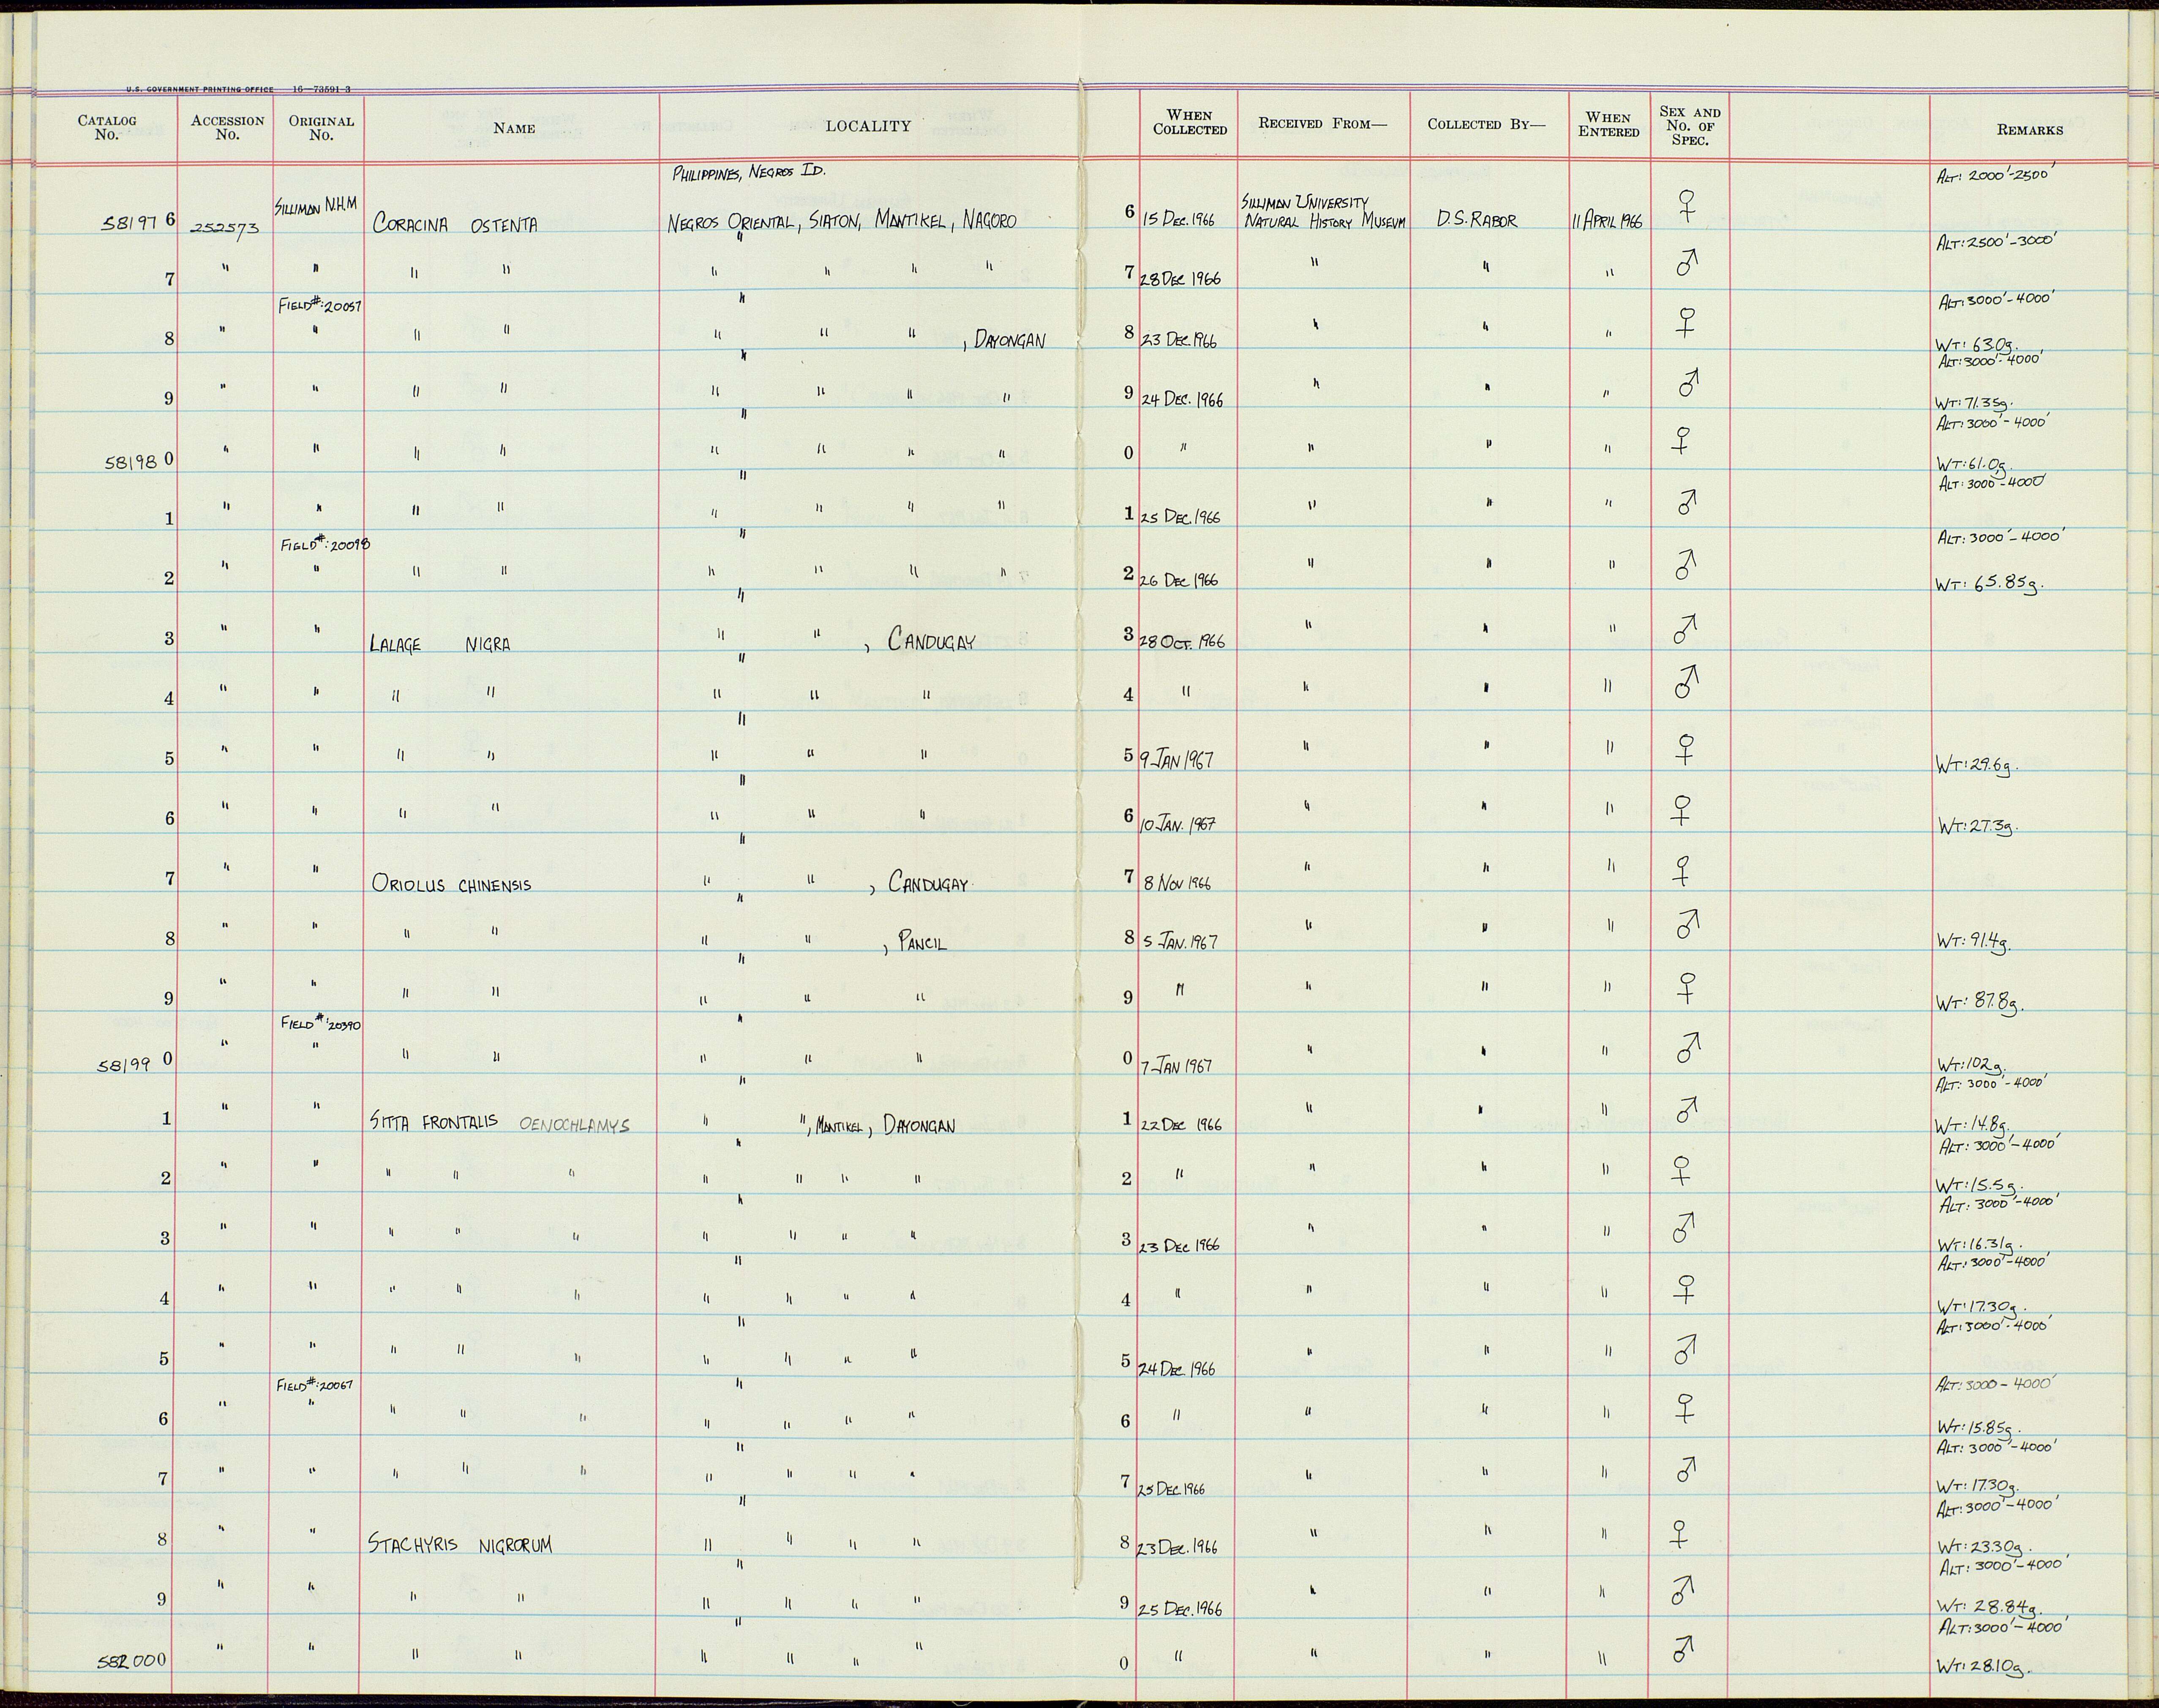
Task: Click the "Catalog No." column header
Action: pyautogui.click(x=106, y=128)
